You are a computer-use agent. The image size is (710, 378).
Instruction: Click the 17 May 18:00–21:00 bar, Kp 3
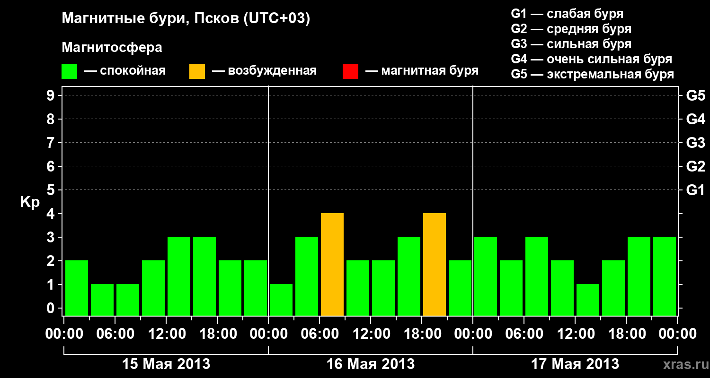[x=639, y=276]
